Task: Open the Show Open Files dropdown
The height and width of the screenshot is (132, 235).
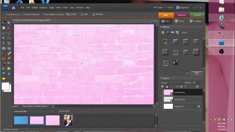Action: click(35, 111)
